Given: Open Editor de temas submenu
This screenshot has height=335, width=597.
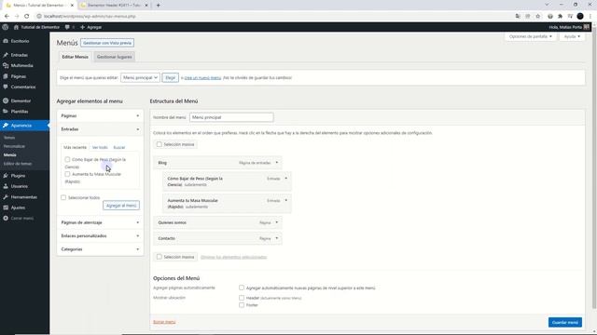Looking at the screenshot, I should (x=18, y=164).
